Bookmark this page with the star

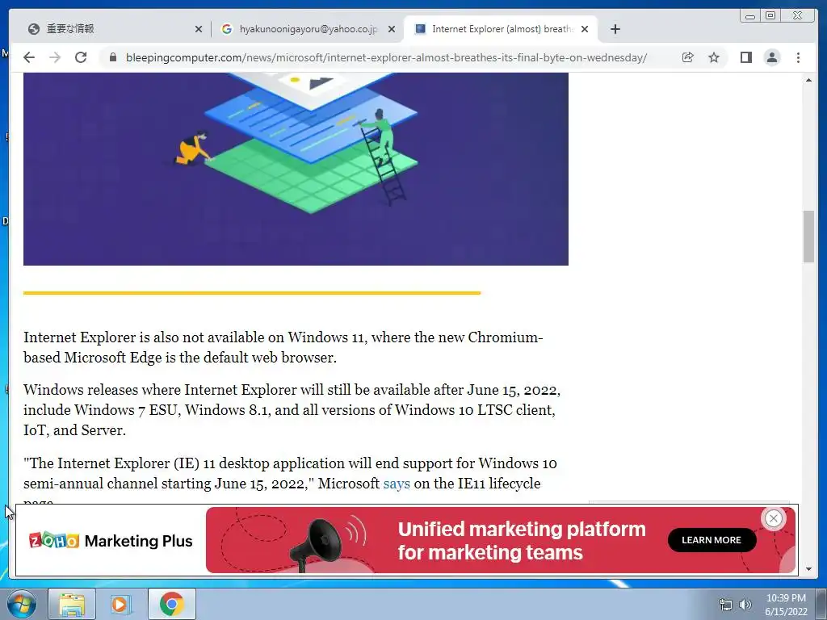click(x=714, y=57)
